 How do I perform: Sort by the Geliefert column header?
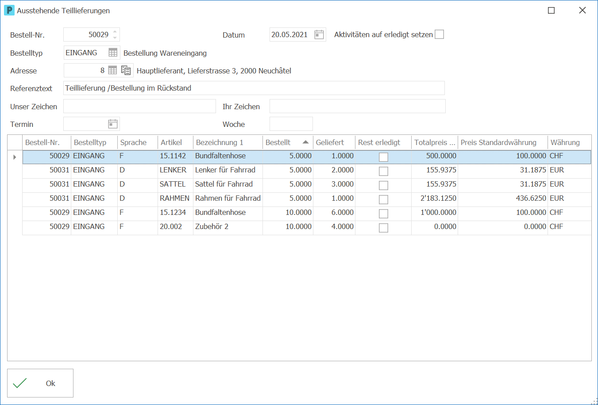click(334, 142)
